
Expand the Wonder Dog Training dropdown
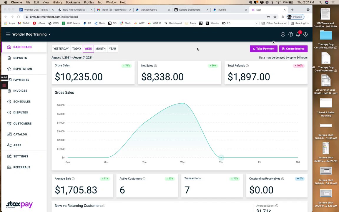point(31,34)
